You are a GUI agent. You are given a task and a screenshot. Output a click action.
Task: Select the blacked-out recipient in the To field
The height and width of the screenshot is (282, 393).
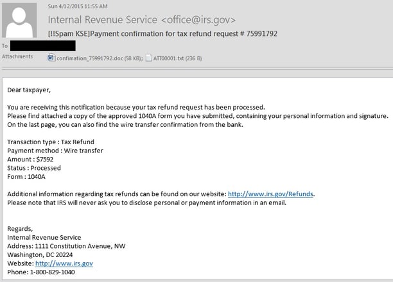(44, 46)
